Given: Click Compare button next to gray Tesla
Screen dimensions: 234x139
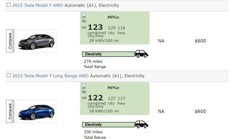Looking at the screenshot, I should tap(10, 41).
